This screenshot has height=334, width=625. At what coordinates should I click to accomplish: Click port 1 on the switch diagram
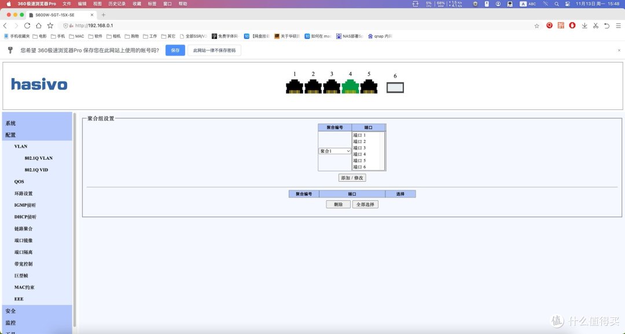294,86
